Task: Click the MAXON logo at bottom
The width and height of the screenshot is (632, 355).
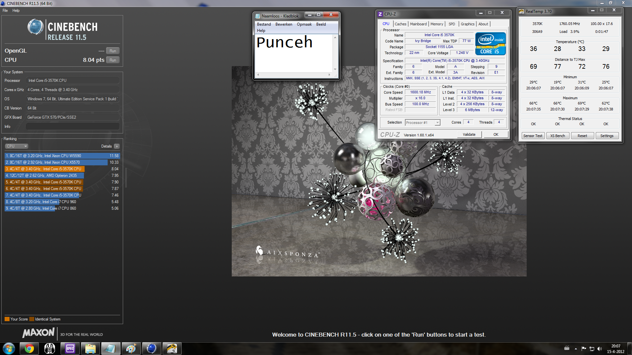Action: 39,333
